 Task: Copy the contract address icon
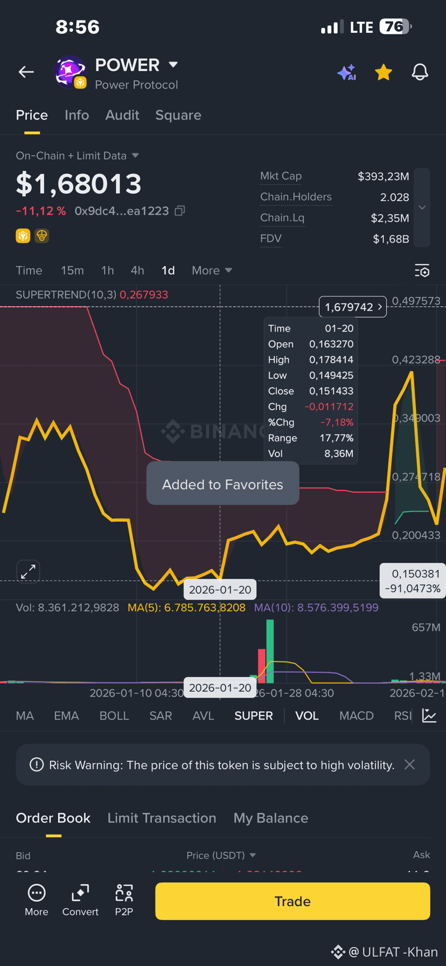[x=180, y=211]
